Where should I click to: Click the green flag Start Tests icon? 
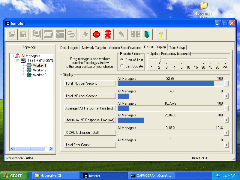(x=85, y=34)
